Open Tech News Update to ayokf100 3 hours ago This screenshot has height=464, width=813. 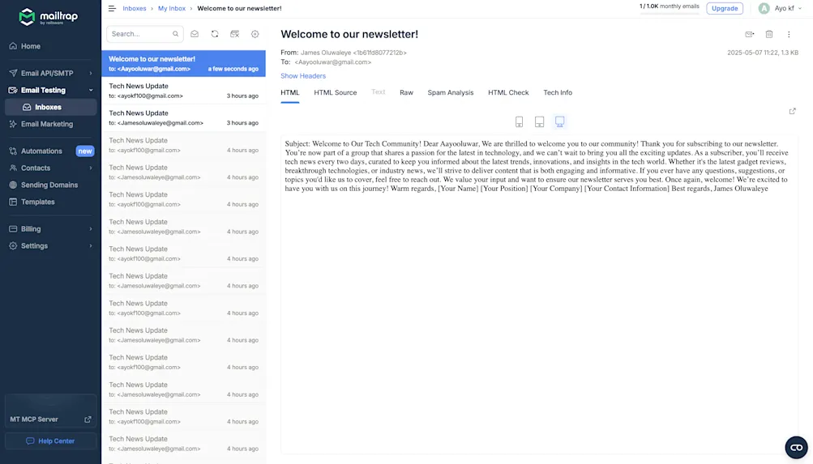click(183, 91)
